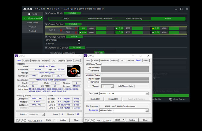Click Close in right CPU-Z window
This screenshot has width=202, height=131.
[x=145, y=120]
